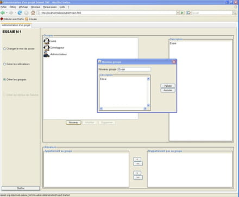239x197 pixels.
Task: Select the Gérer les groupes radio button
Action: point(4,80)
